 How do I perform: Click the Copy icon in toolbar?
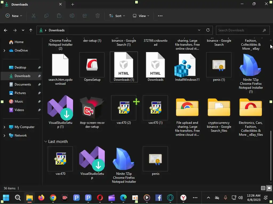tap(46, 16)
